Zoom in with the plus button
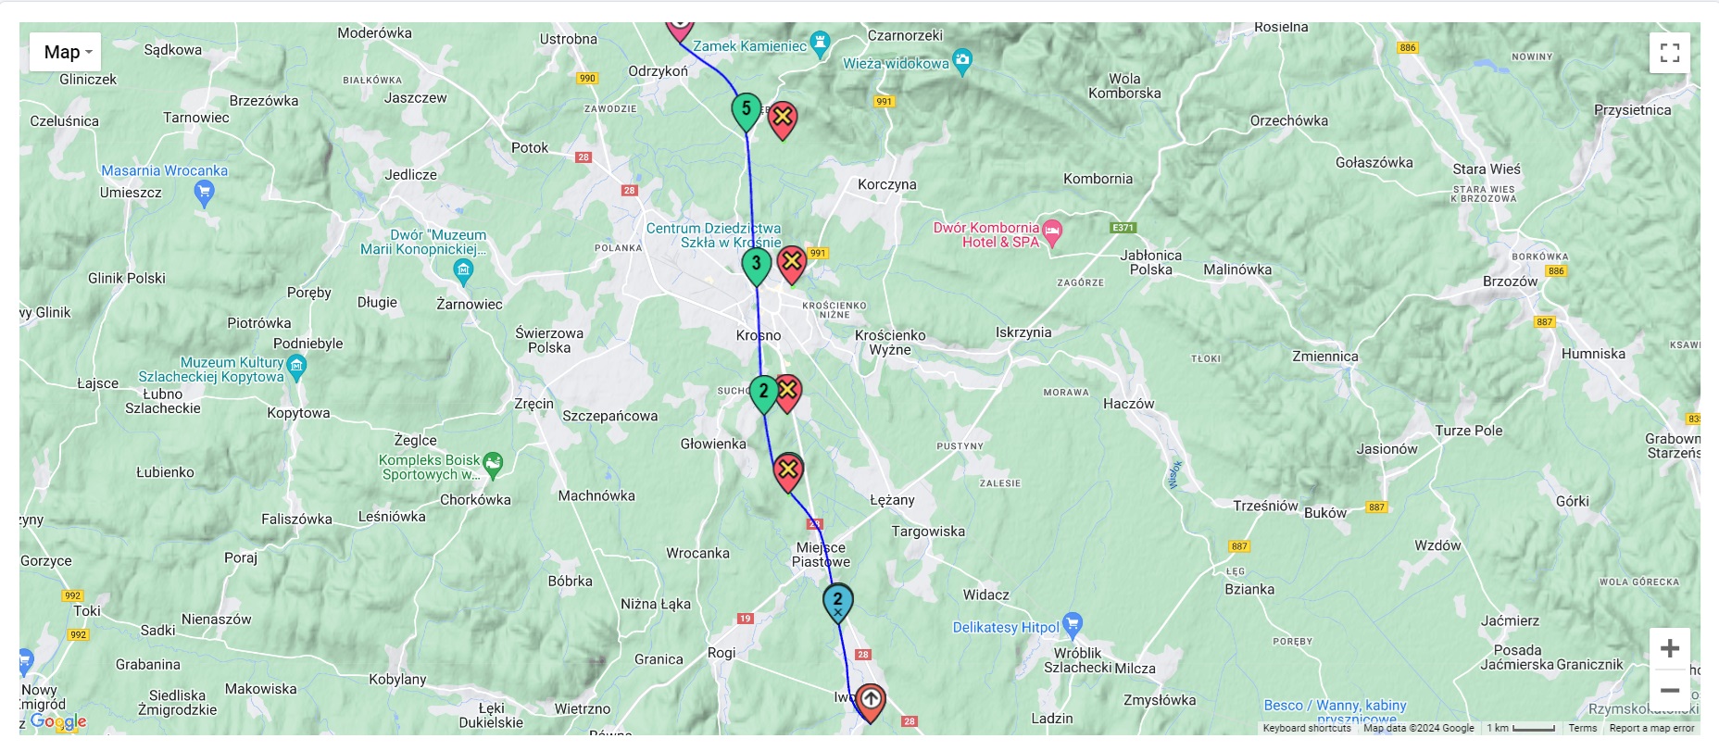 [1669, 648]
